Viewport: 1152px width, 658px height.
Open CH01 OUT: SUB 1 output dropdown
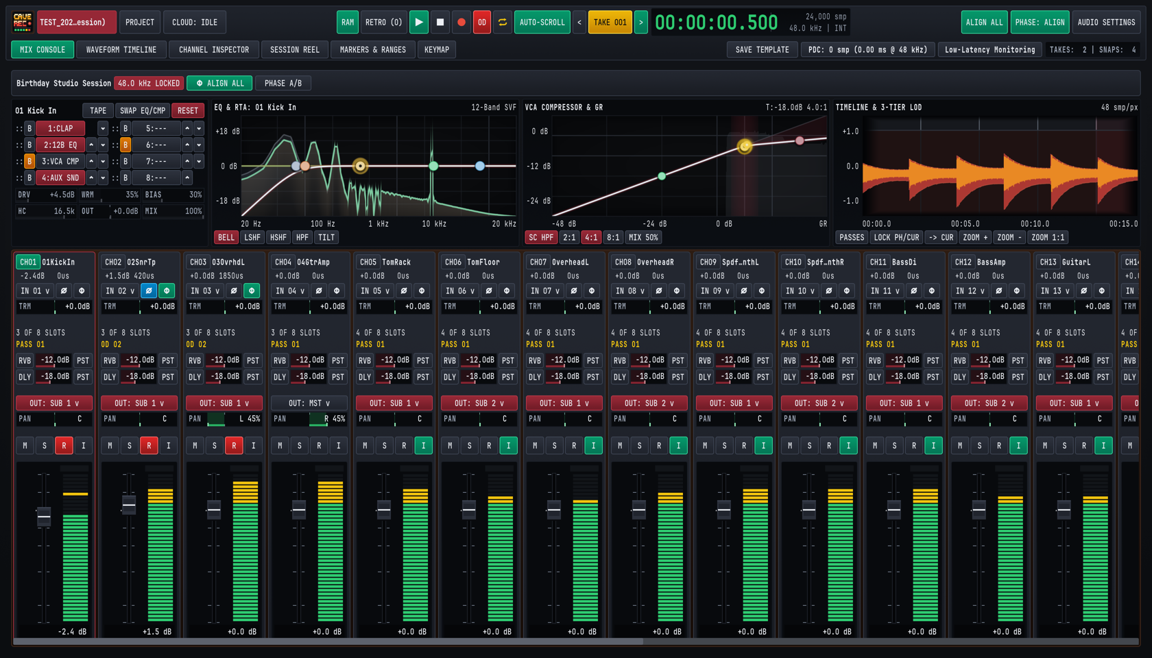point(54,403)
